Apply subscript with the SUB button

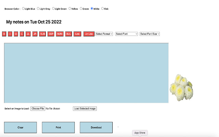42,34
